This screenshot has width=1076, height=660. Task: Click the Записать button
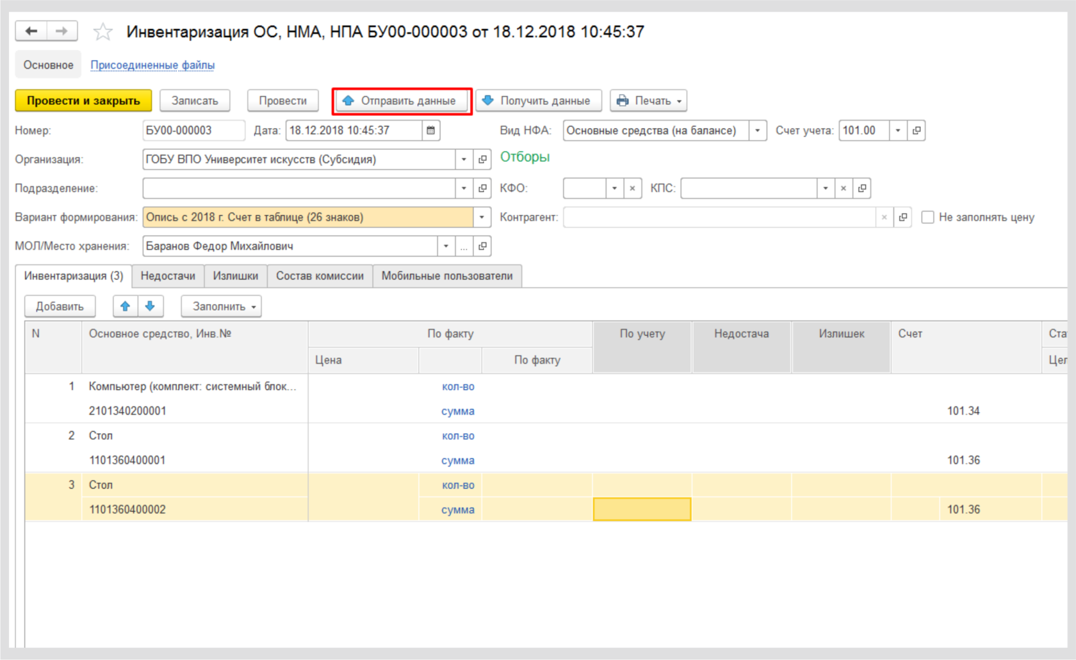point(195,101)
